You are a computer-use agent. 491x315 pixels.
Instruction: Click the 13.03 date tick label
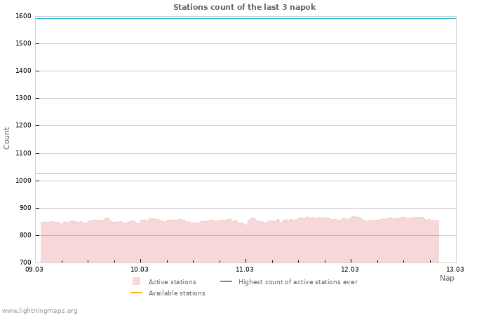455,269
